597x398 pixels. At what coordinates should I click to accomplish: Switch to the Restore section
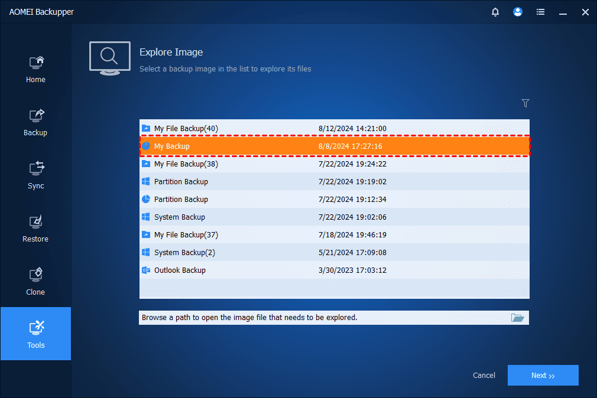[x=35, y=229]
